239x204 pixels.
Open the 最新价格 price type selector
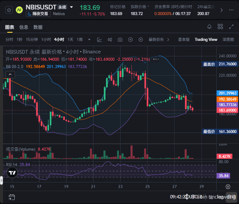click(159, 40)
